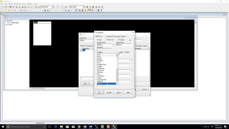Click the Save diskette toolbar icon
Viewport: 229px width, 129px height.
(x=10, y=7)
